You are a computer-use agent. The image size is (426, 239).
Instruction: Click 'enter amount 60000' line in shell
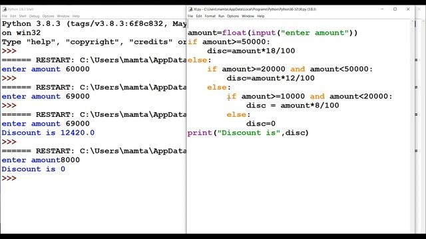pos(46,69)
